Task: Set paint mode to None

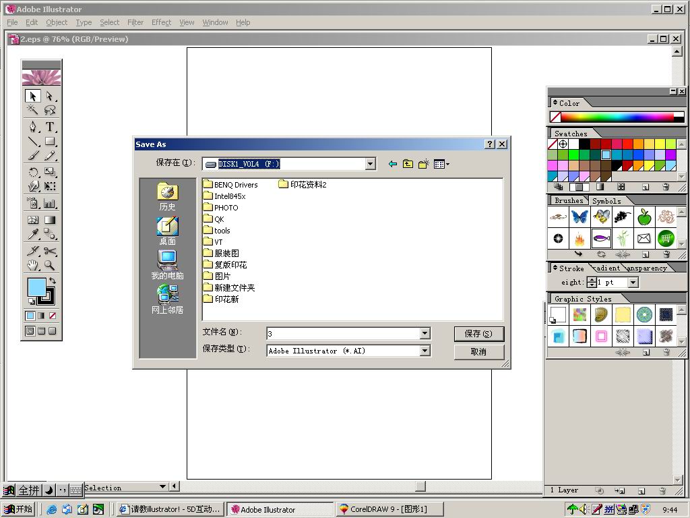Action: tap(53, 316)
